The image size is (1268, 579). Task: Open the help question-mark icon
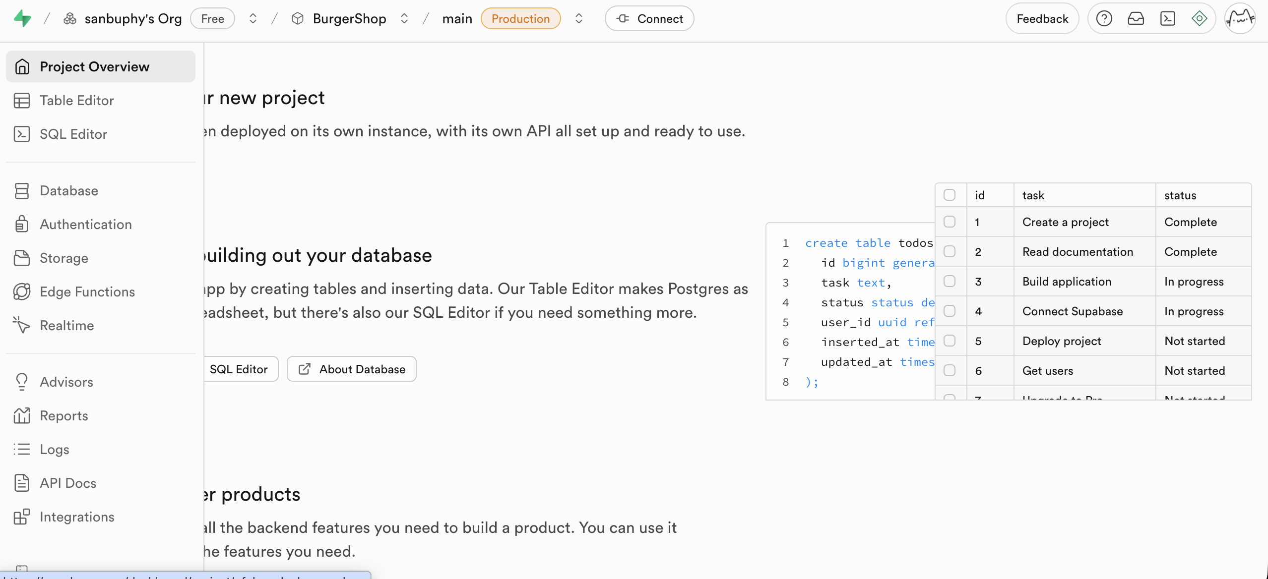(1104, 19)
